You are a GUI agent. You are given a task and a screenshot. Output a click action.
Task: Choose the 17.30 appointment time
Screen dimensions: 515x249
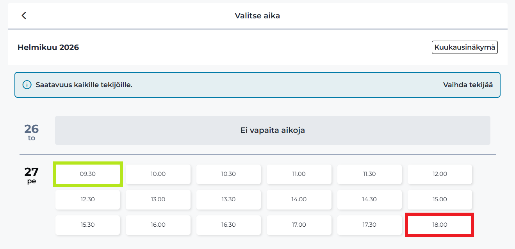(x=369, y=225)
